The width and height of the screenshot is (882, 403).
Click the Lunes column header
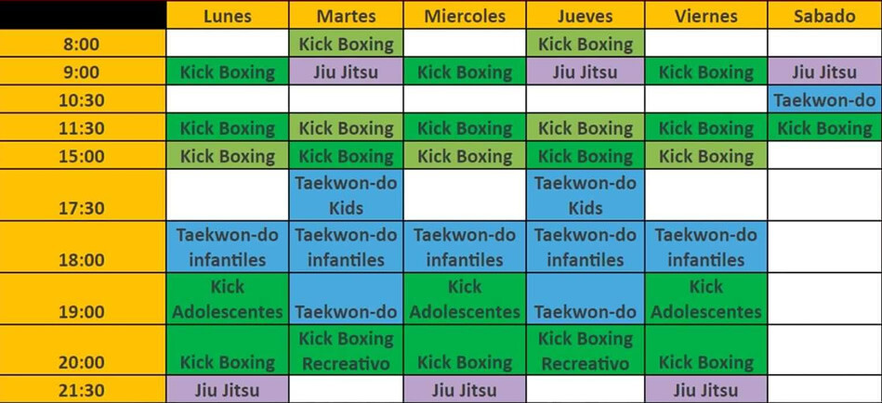tap(228, 16)
